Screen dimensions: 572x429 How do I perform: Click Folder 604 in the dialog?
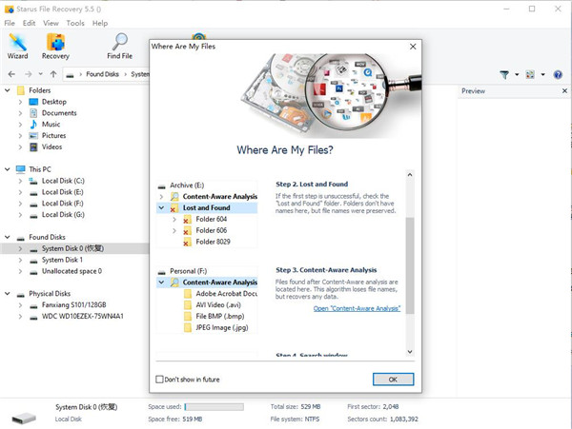(212, 219)
